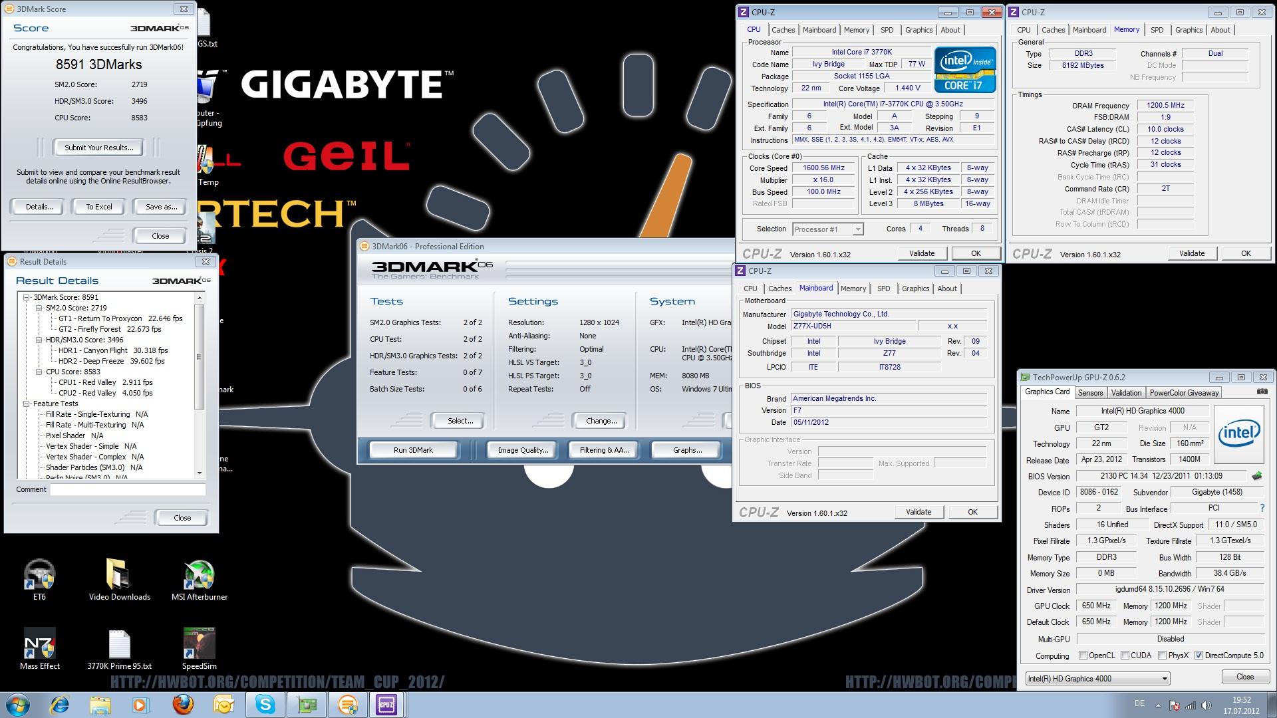
Task: Click the save BIOS chip icon in GPU-Z
Action: coord(1257,476)
